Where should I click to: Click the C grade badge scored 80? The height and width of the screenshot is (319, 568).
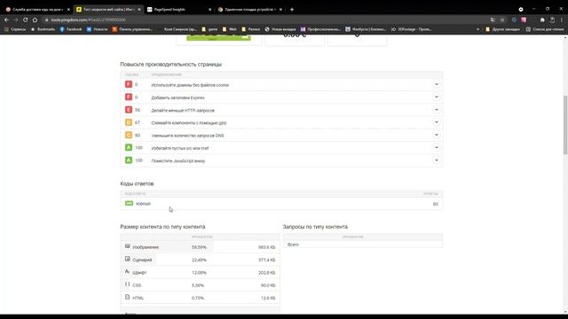(x=129, y=135)
